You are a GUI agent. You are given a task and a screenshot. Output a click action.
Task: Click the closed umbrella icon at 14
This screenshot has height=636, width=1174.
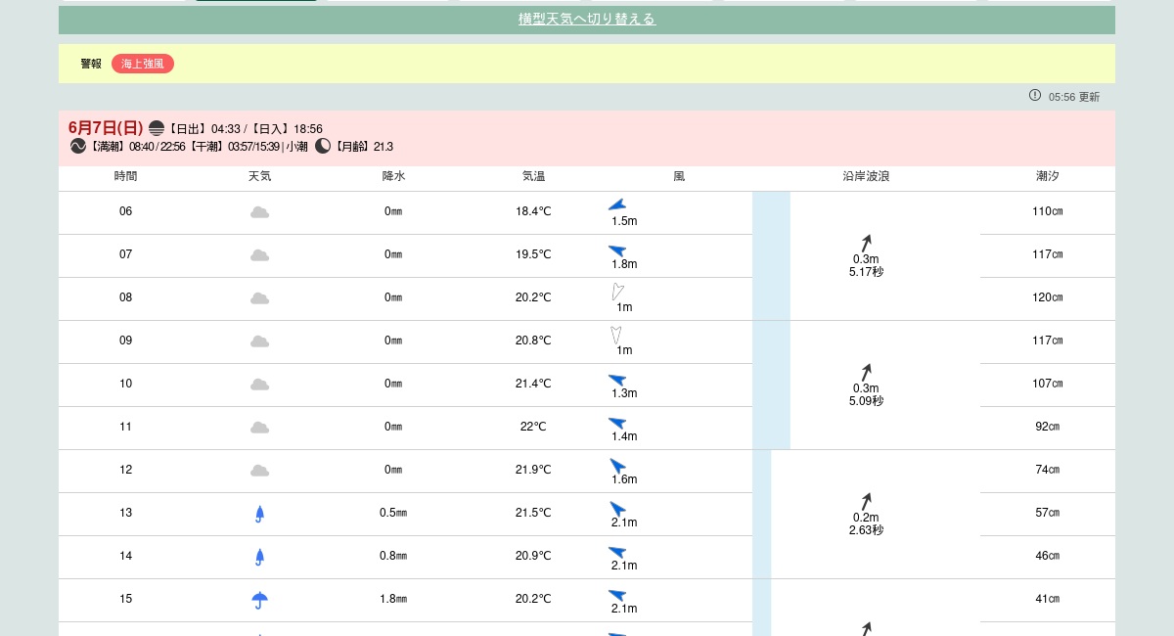(259, 557)
